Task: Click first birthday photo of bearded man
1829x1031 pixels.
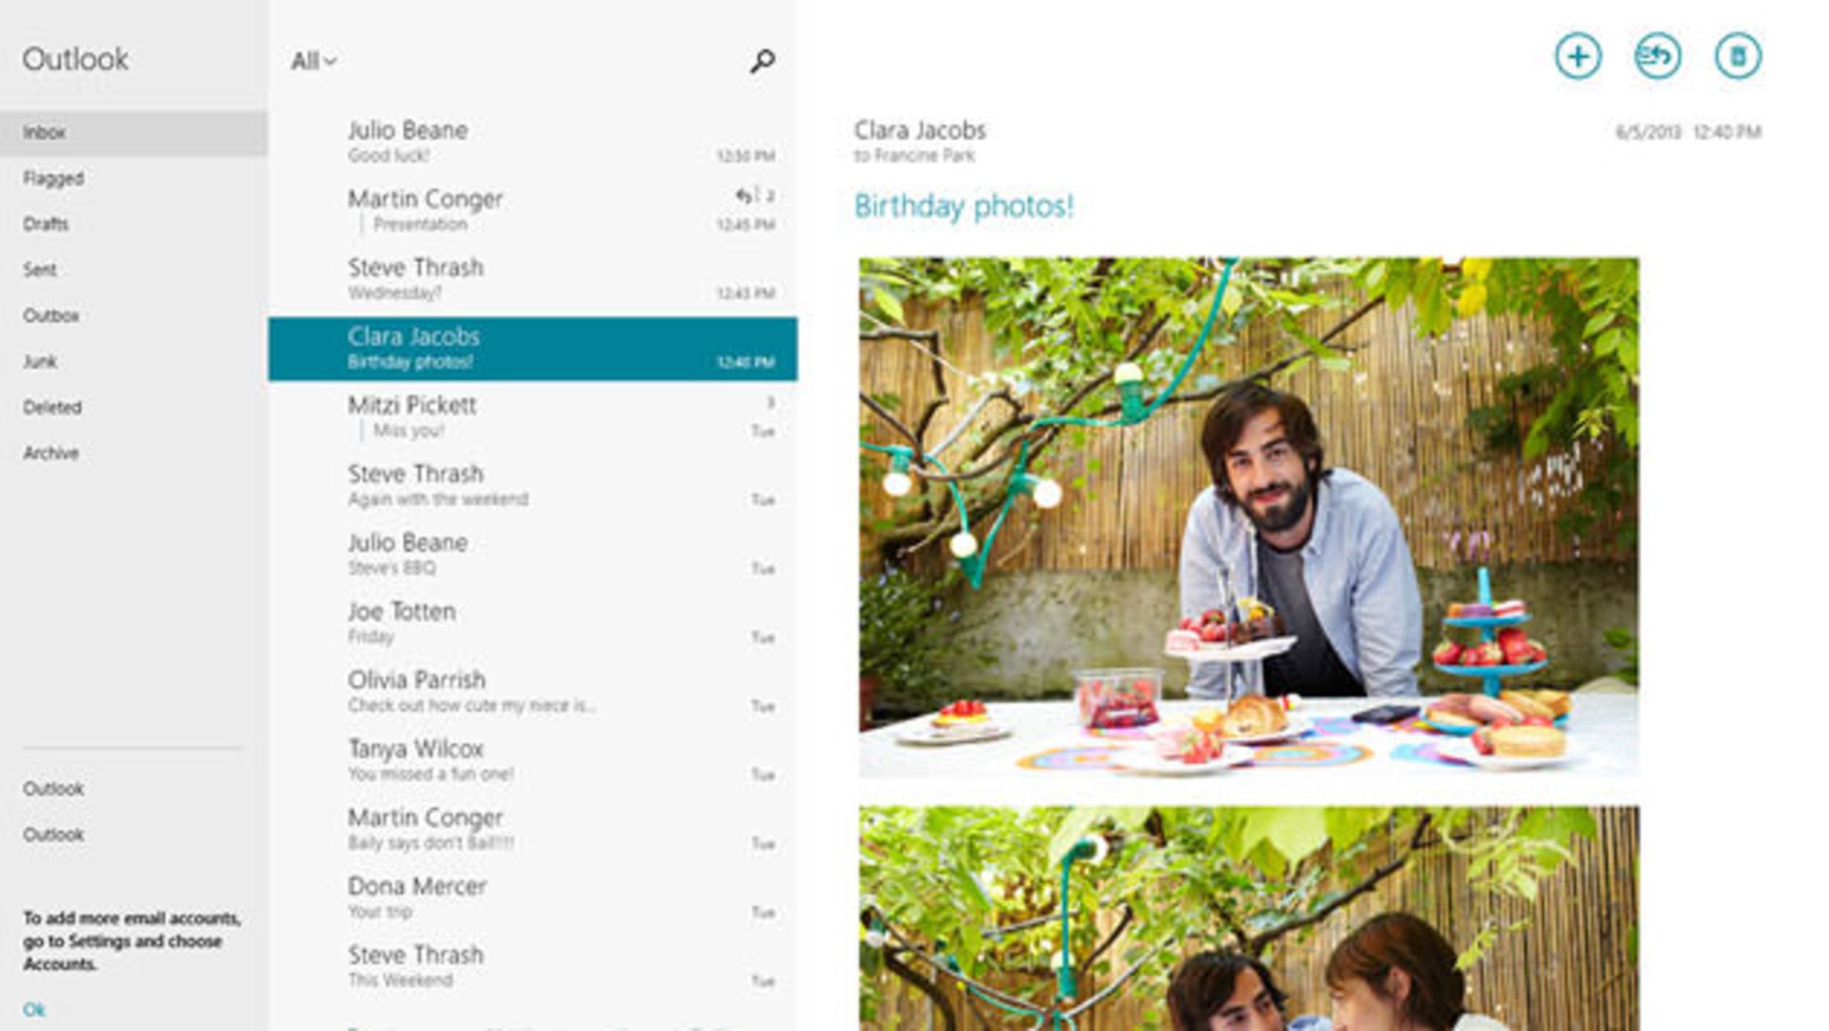Action: pos(1248,517)
